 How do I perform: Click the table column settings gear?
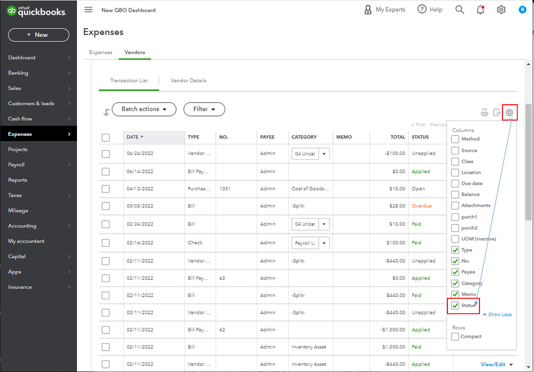point(510,112)
